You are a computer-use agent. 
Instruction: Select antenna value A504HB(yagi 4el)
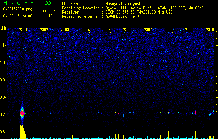tap(122, 16)
